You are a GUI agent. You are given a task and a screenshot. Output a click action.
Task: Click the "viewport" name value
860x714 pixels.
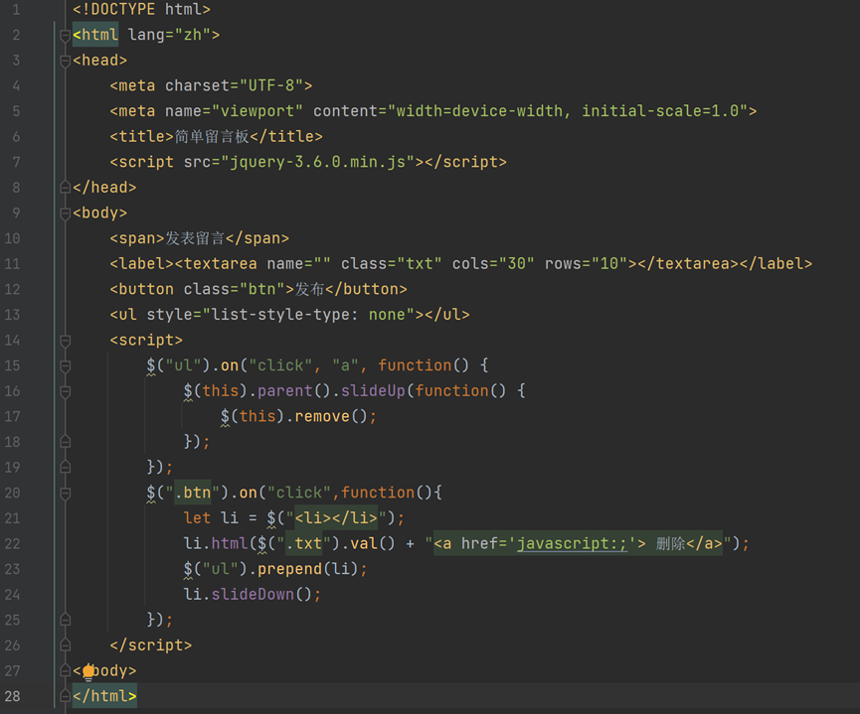point(258,111)
